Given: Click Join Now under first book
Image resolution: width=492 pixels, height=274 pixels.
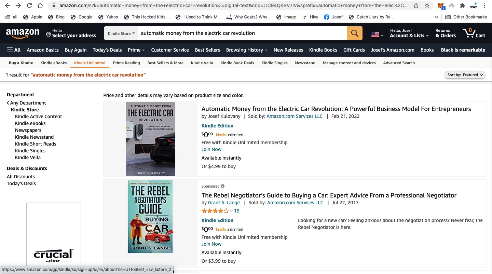Looking at the screenshot, I should [x=211, y=149].
